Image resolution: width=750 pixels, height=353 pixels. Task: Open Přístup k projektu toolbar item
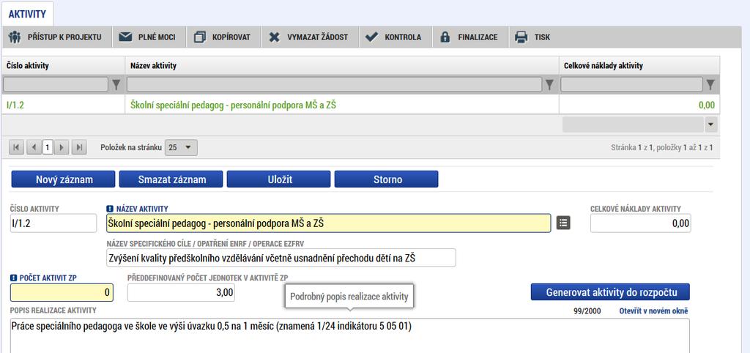[x=57, y=37]
